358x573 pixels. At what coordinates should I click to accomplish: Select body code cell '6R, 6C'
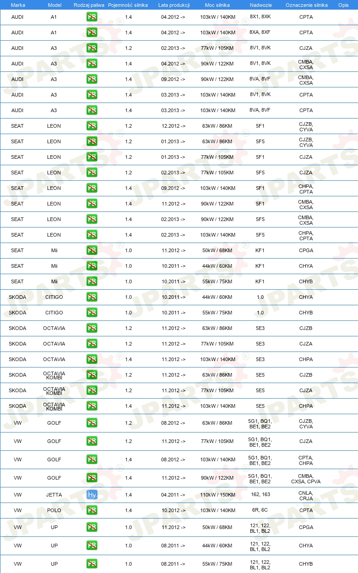tap(260, 510)
